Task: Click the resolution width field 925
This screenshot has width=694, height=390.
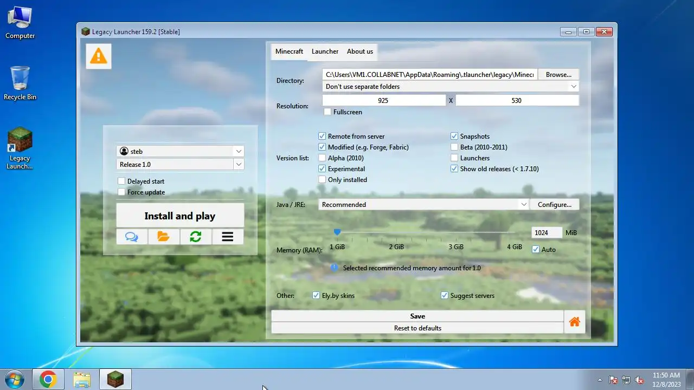Action: (x=384, y=100)
